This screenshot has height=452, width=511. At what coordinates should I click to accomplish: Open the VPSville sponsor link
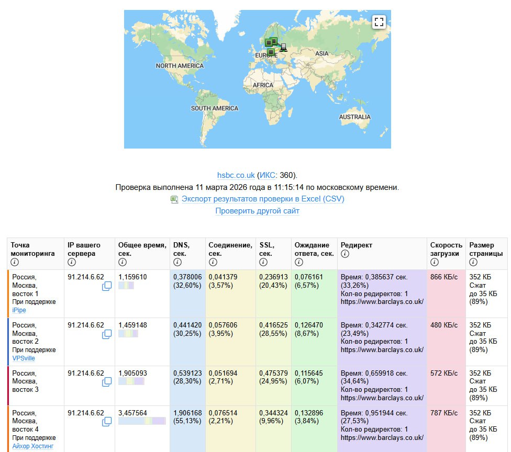point(24,358)
